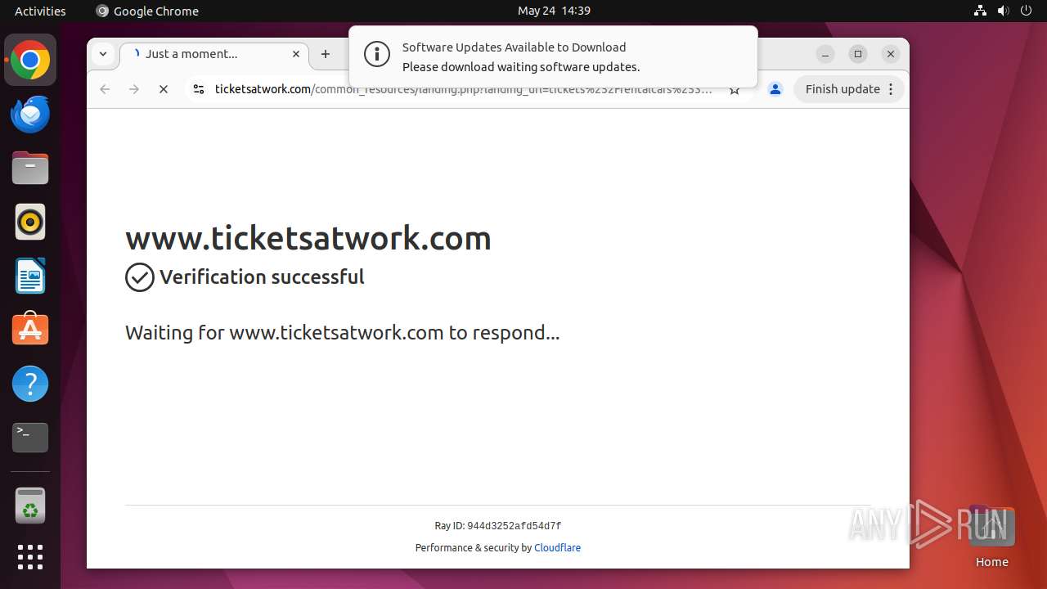The height and width of the screenshot is (589, 1047).
Task: Open the Google Chrome app menu in top bar
Action: click(x=147, y=11)
